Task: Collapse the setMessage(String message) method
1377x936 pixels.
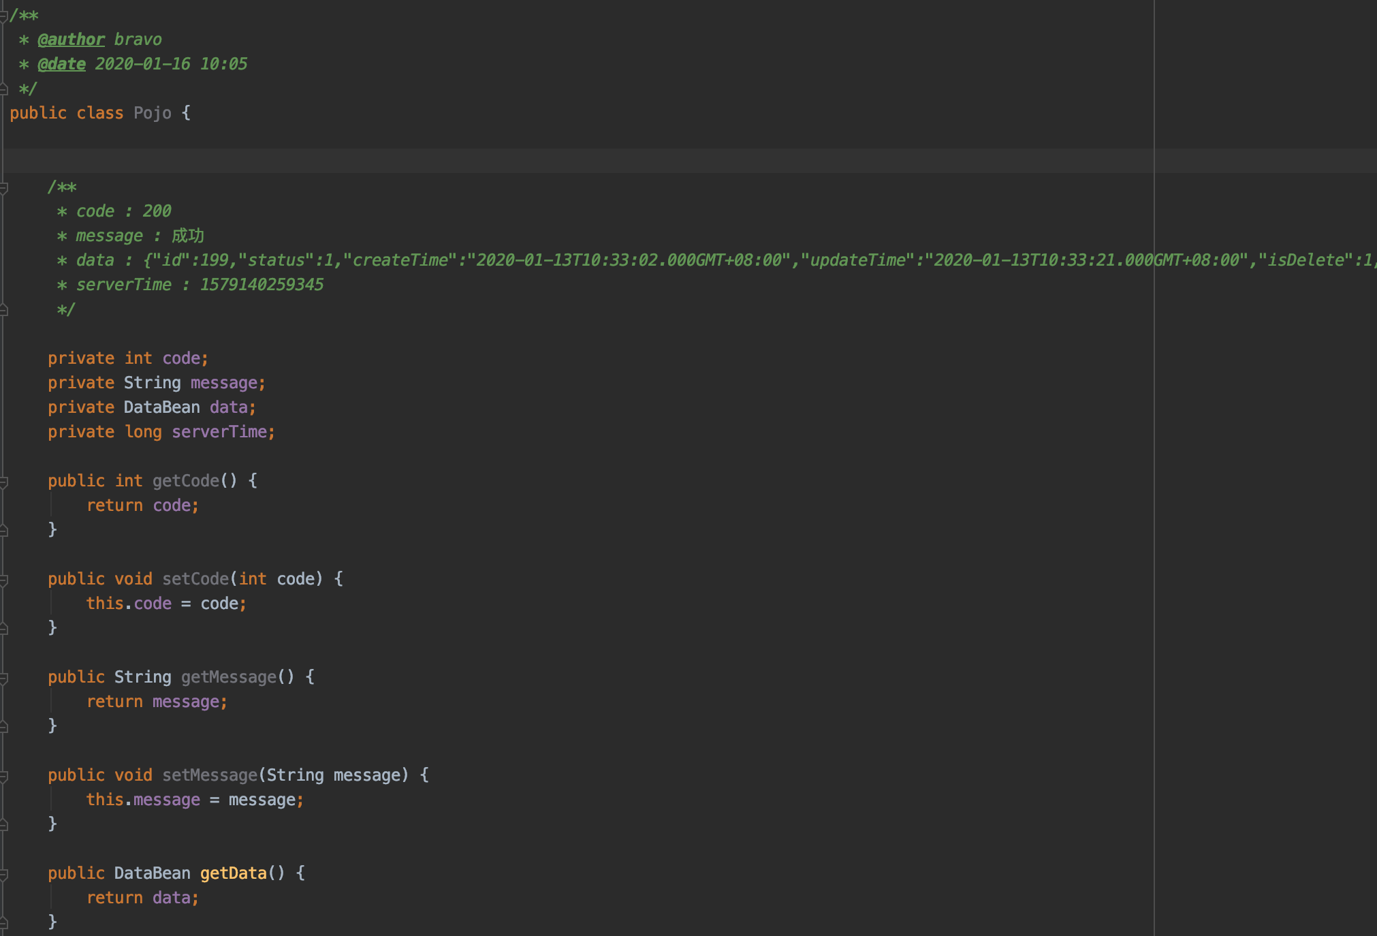Action: [x=3, y=776]
